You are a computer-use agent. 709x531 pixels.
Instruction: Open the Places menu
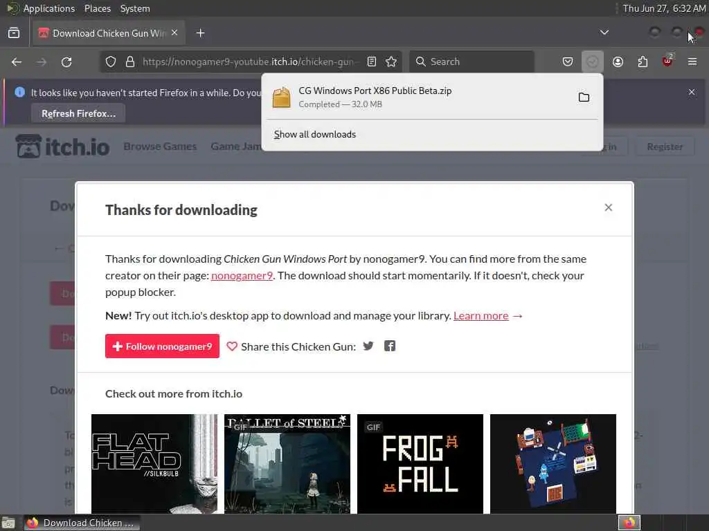[97, 8]
